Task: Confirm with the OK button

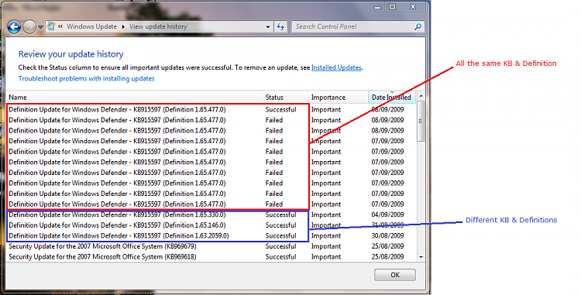Action: 394,275
